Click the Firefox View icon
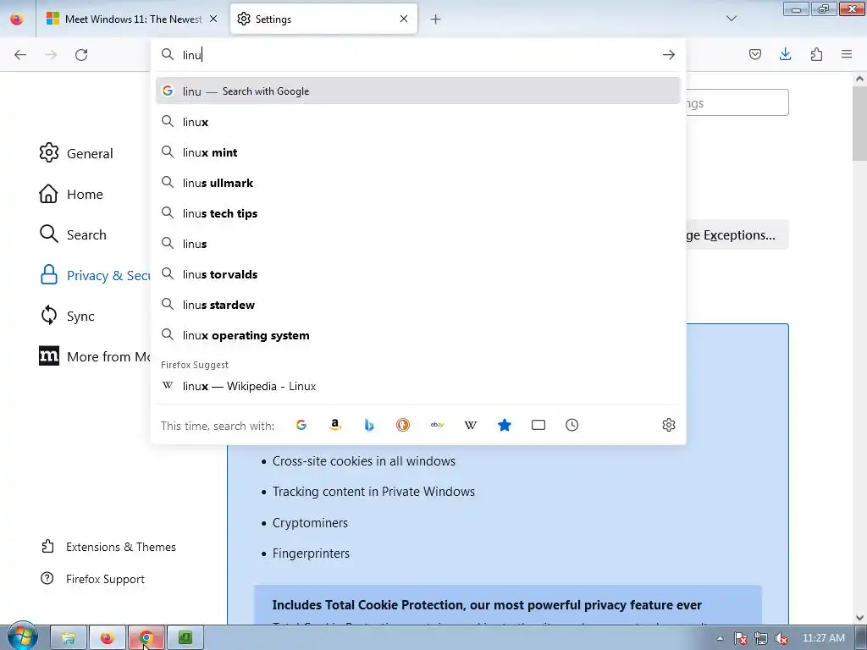The height and width of the screenshot is (650, 867). click(x=17, y=19)
